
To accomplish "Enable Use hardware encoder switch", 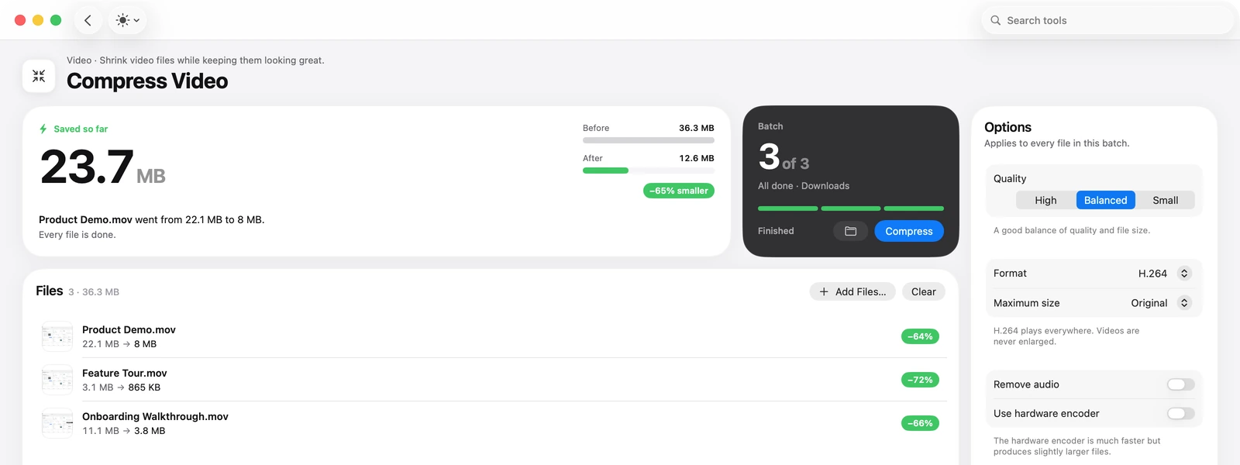I will [1180, 414].
